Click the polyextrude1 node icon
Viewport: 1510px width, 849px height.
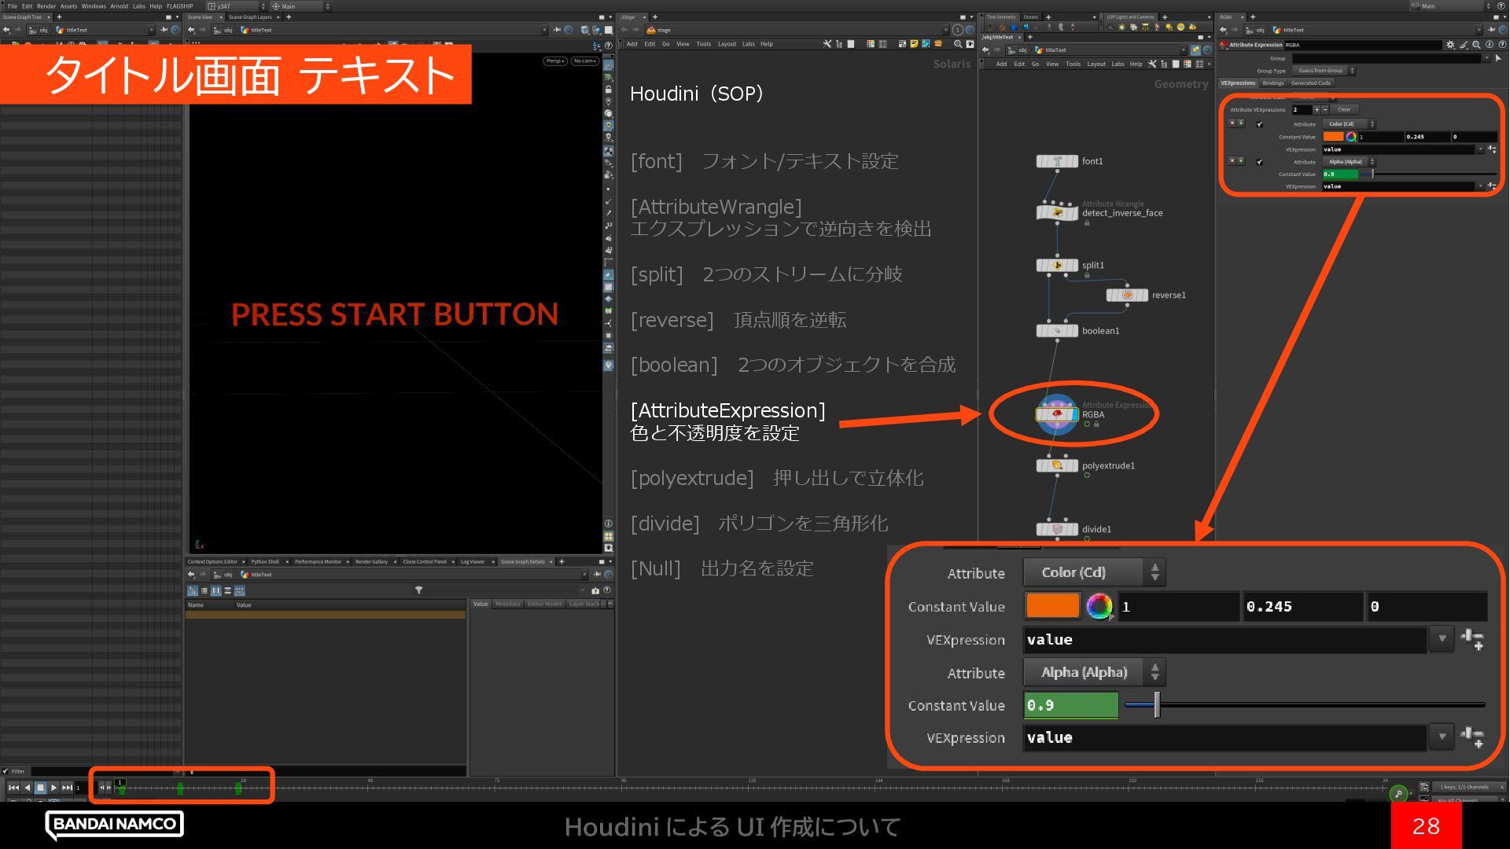[x=1057, y=465]
